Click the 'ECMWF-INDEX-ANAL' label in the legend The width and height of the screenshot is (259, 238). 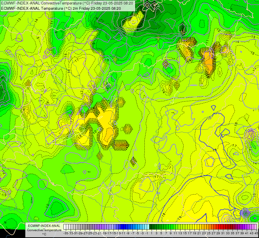[44, 226]
